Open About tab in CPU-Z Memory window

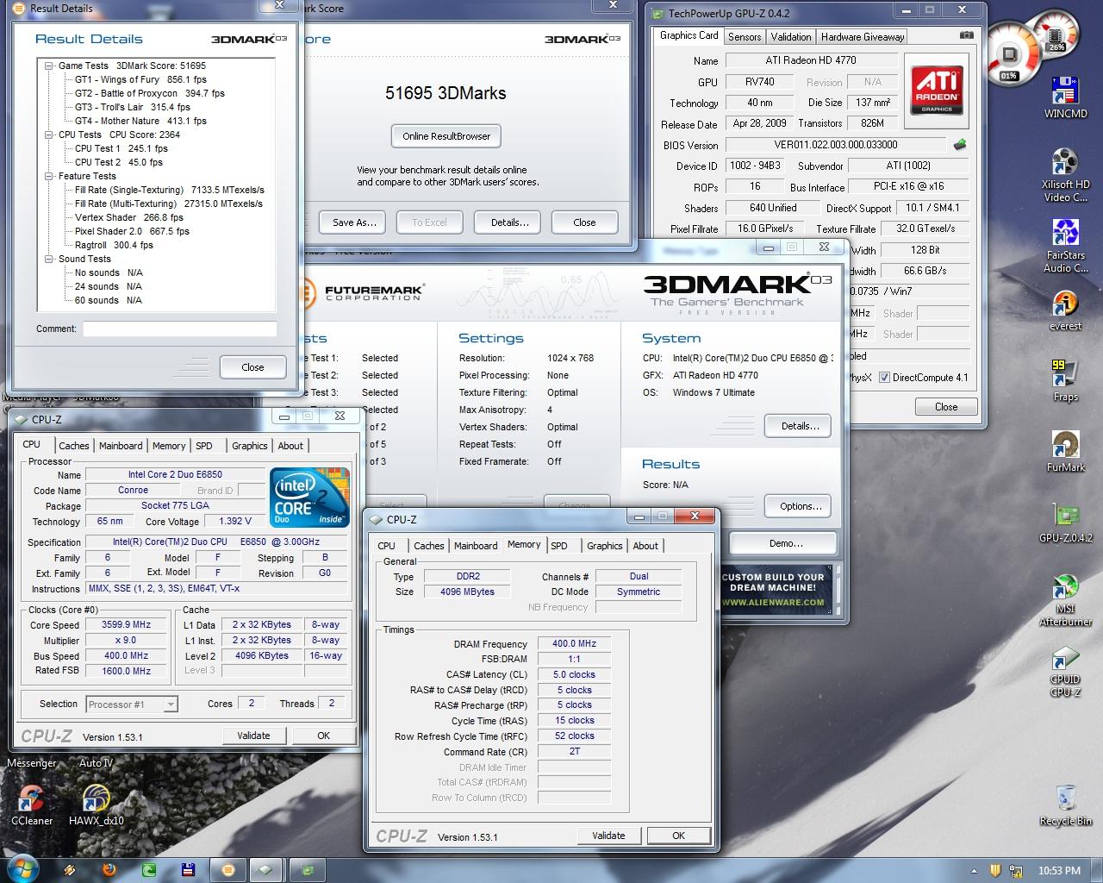(x=645, y=546)
